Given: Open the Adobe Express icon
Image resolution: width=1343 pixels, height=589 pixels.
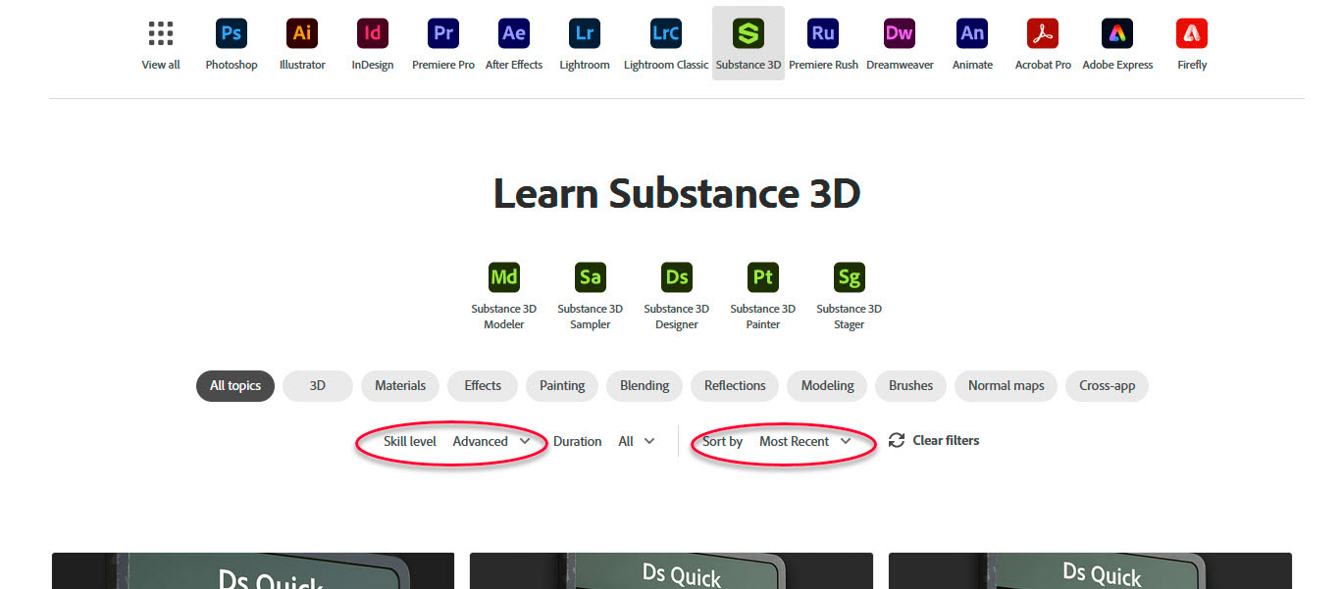Looking at the screenshot, I should pos(1116,32).
